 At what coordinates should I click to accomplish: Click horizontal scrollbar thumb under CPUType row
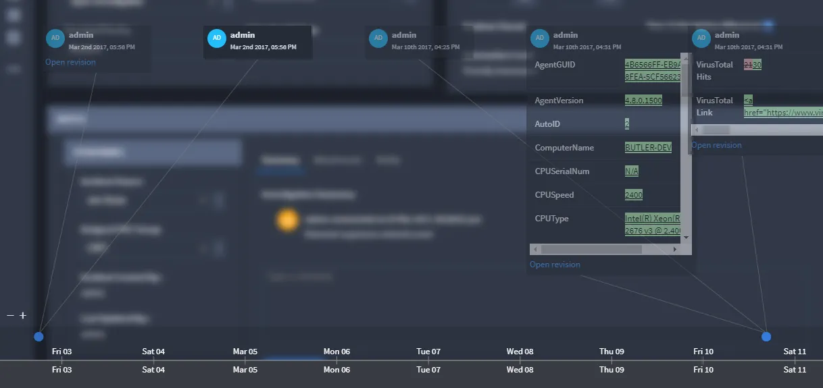[591, 250]
